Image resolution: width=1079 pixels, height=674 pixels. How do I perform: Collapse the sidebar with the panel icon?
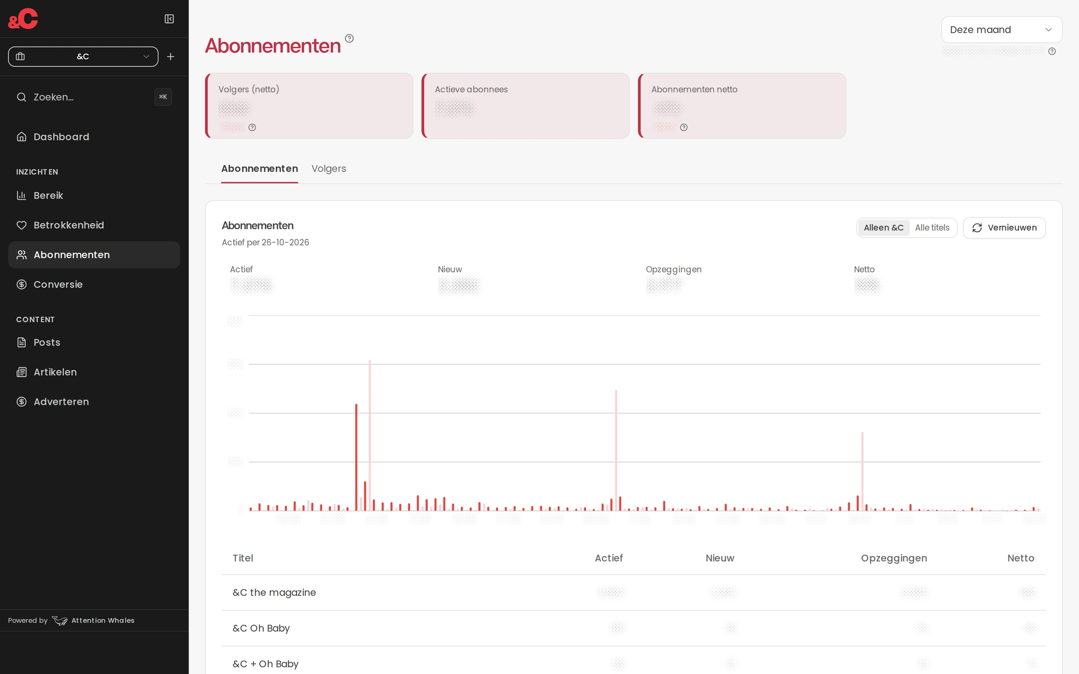point(169,19)
